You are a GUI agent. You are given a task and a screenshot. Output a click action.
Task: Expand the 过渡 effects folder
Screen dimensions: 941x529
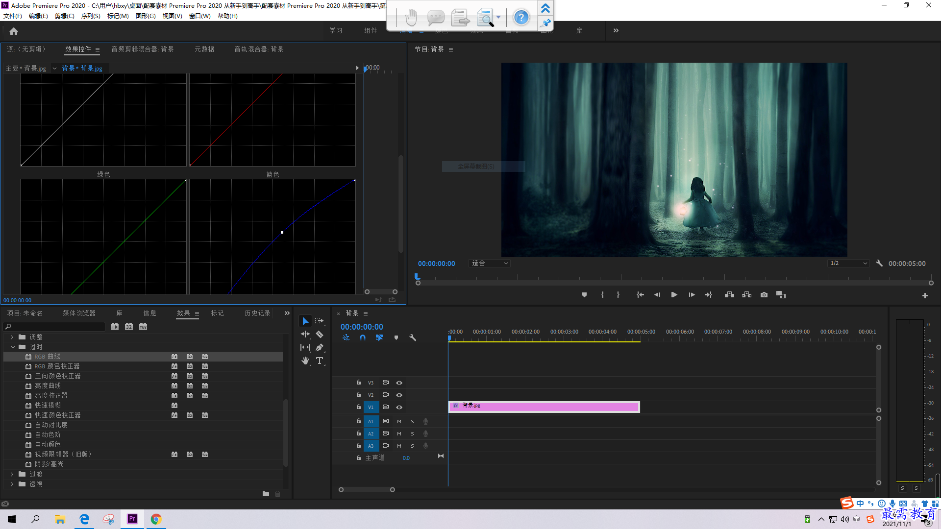point(12,474)
